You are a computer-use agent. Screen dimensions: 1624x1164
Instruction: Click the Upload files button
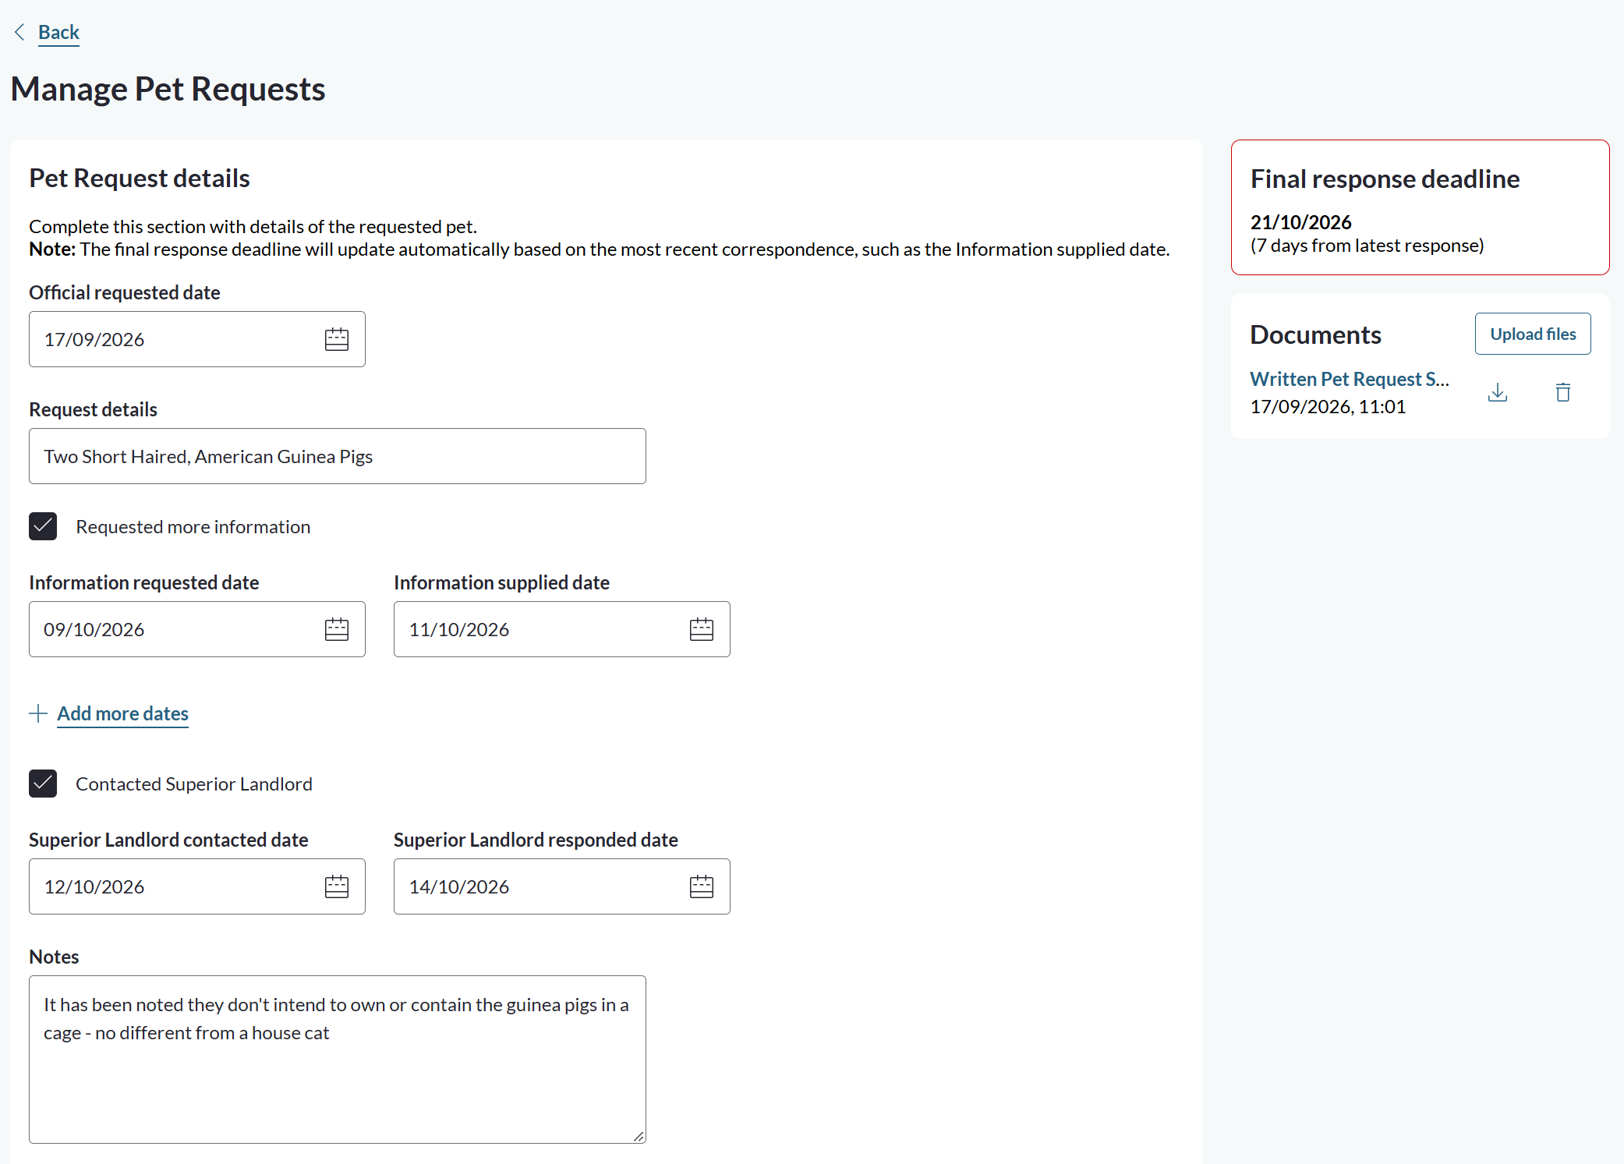pos(1533,334)
